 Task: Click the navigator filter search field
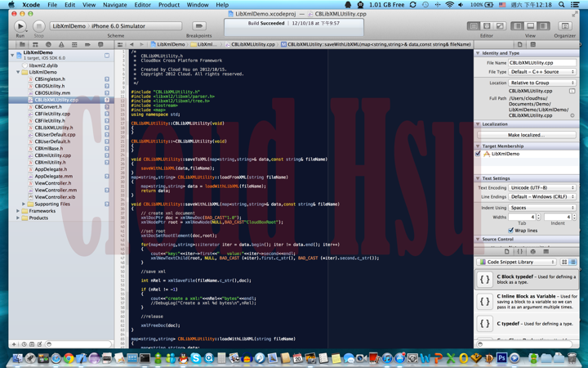tap(78, 344)
